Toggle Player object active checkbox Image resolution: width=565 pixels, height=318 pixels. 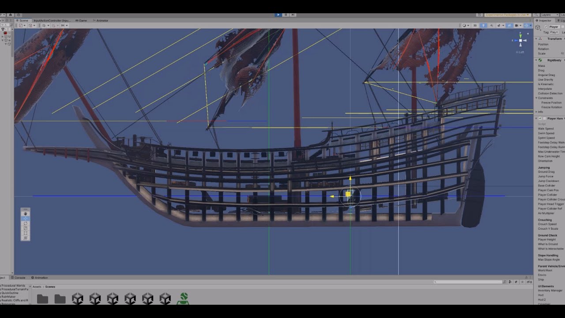click(546, 27)
